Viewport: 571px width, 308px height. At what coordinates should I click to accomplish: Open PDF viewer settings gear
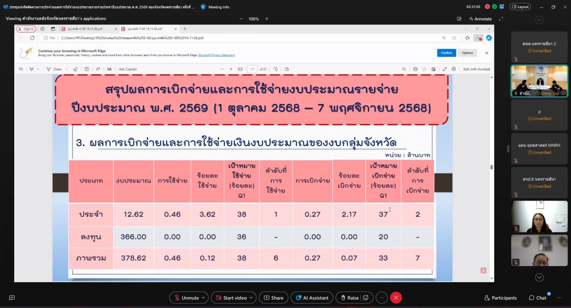454,69
